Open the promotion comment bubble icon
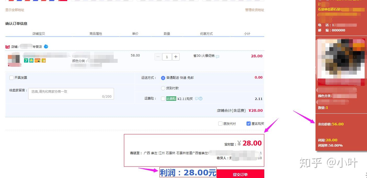This screenshot has width=367, height=178. click(x=217, y=57)
